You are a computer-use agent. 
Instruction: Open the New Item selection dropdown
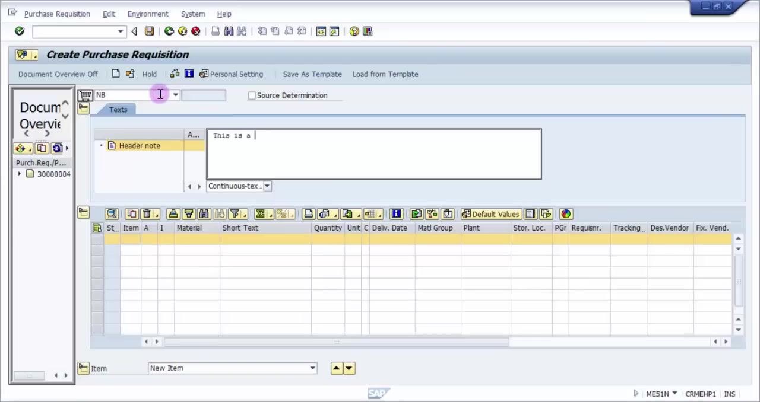click(313, 368)
